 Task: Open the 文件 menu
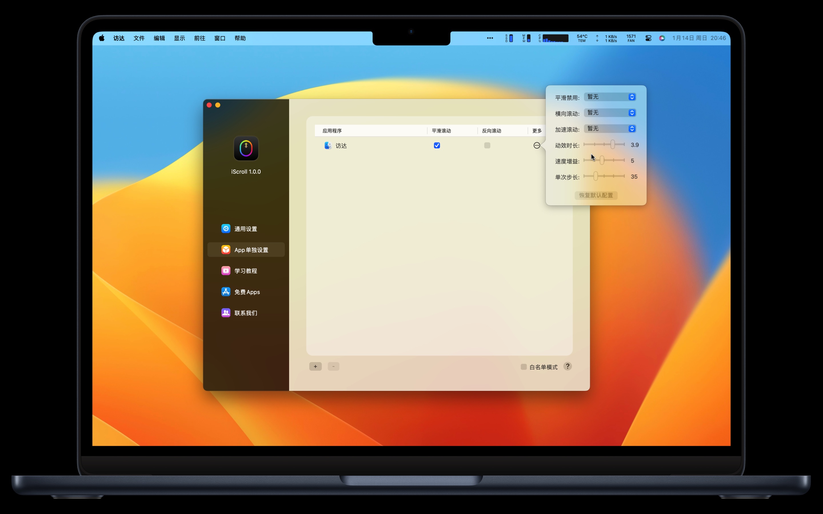click(139, 38)
